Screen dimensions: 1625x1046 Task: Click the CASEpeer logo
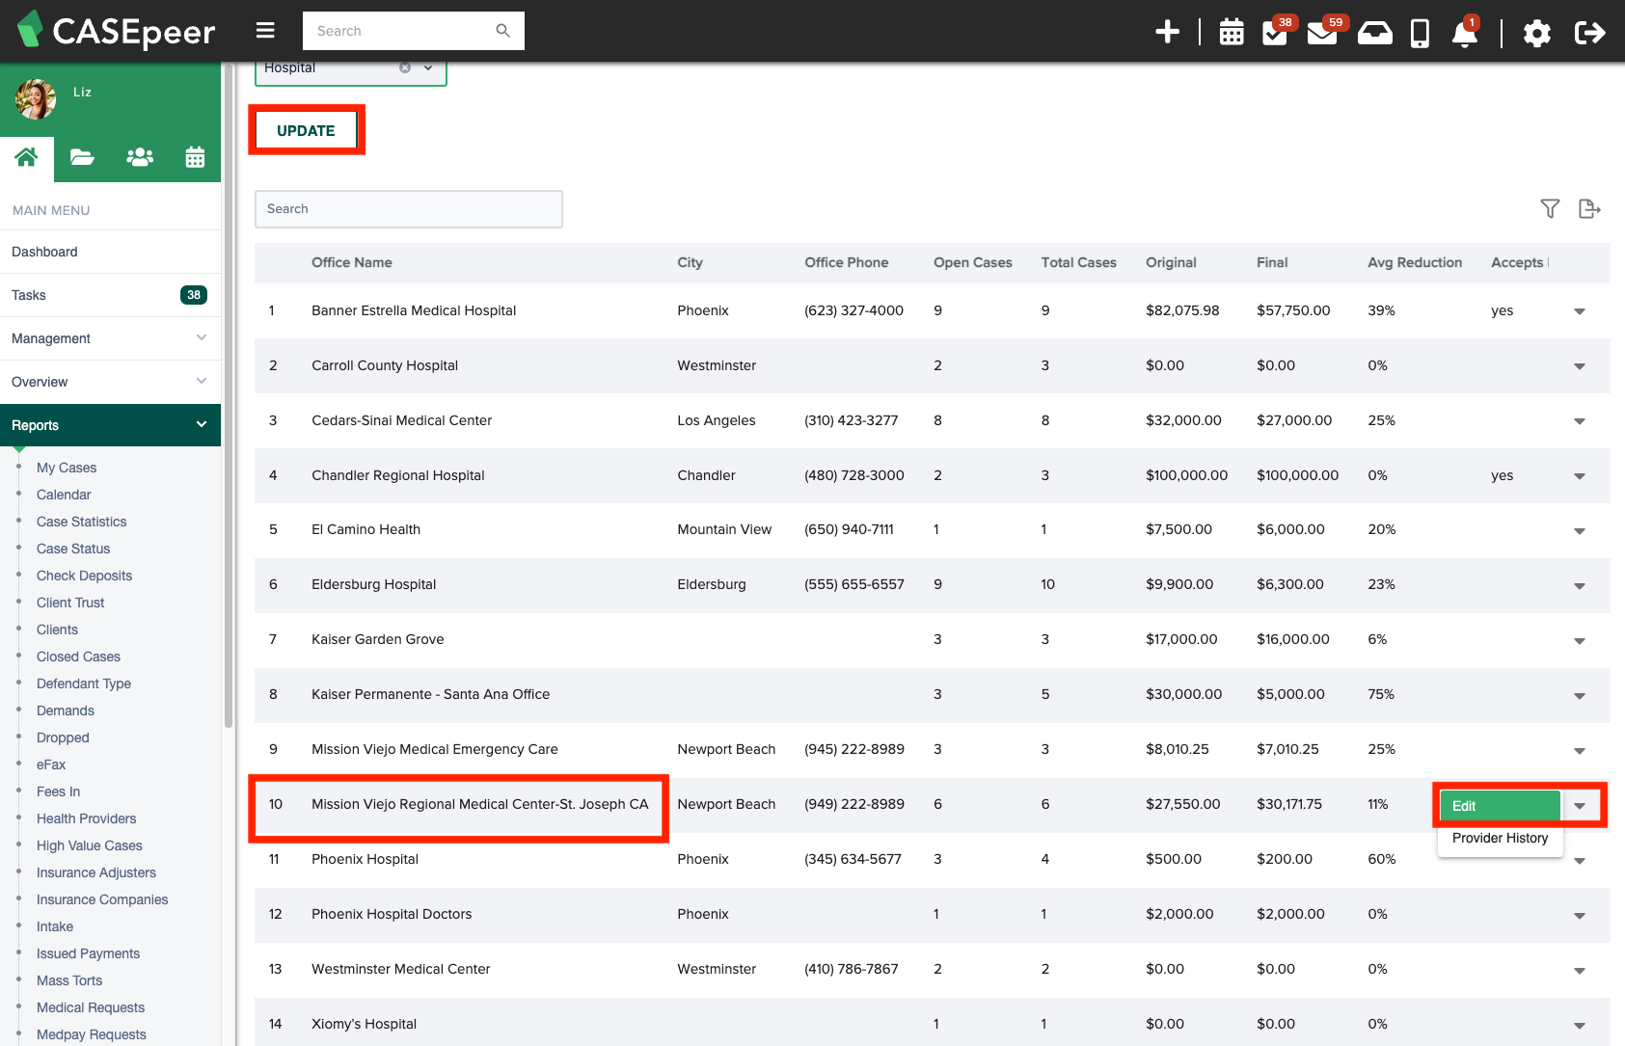(x=116, y=31)
